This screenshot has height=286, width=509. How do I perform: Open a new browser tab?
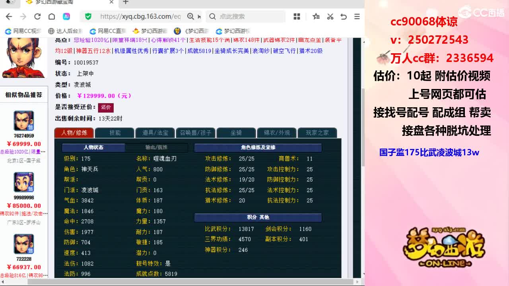[x=126, y=2]
